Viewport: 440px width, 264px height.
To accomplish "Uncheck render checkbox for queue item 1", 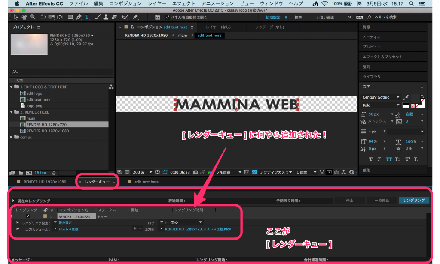I will tap(28, 216).
